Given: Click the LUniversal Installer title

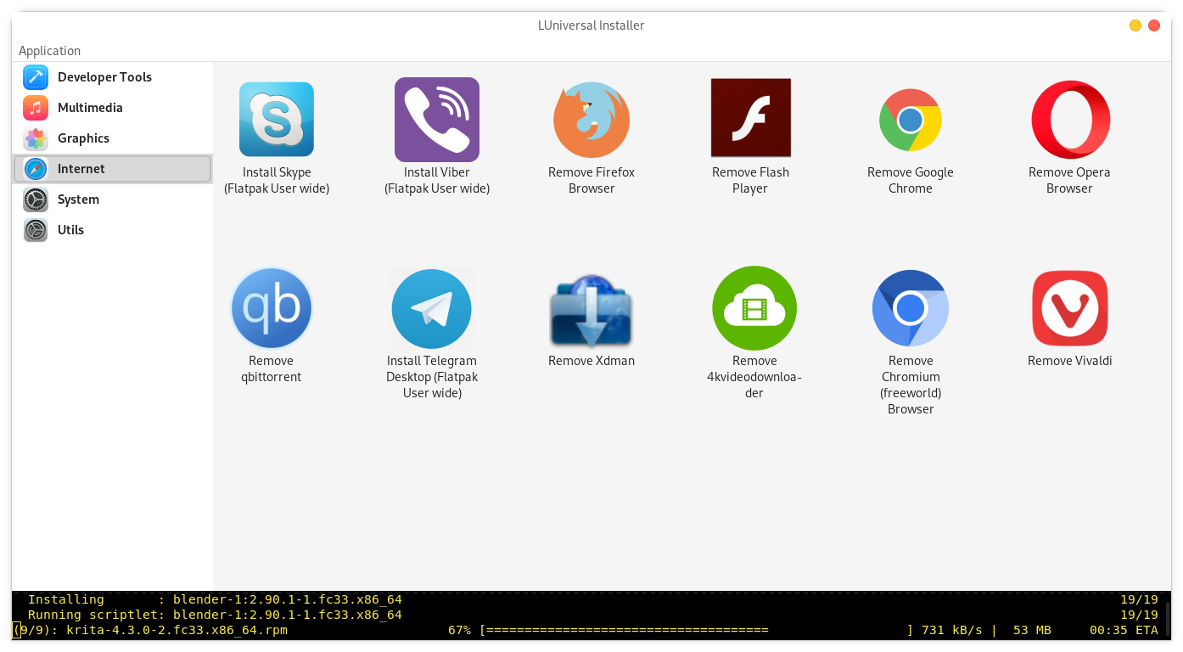Looking at the screenshot, I should (x=591, y=25).
